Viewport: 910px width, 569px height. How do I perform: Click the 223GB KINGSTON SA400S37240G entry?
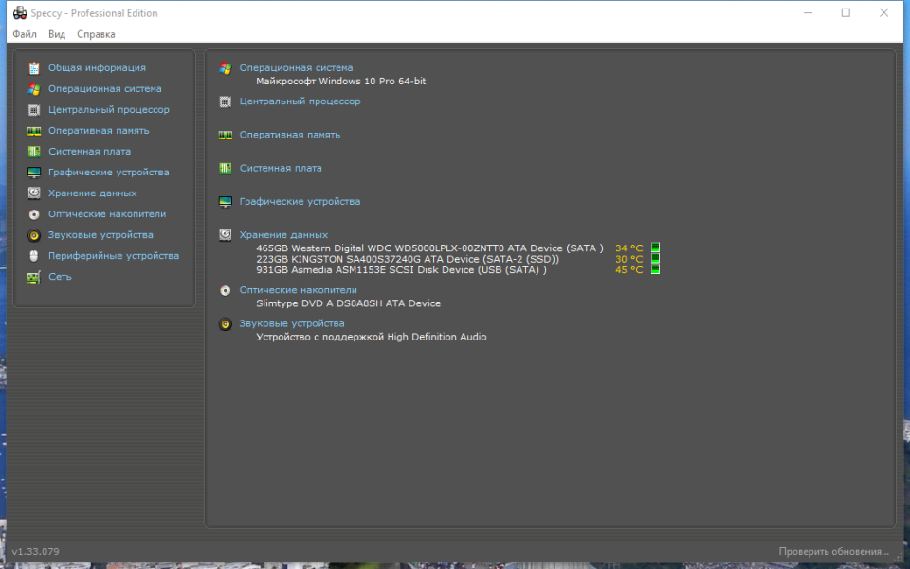click(x=408, y=259)
